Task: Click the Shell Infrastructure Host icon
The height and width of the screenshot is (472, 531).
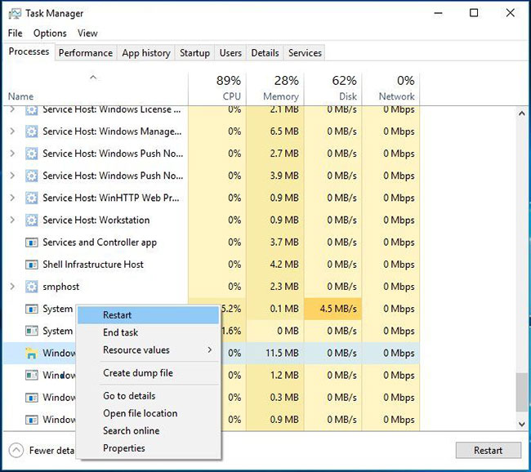Action: point(32,265)
